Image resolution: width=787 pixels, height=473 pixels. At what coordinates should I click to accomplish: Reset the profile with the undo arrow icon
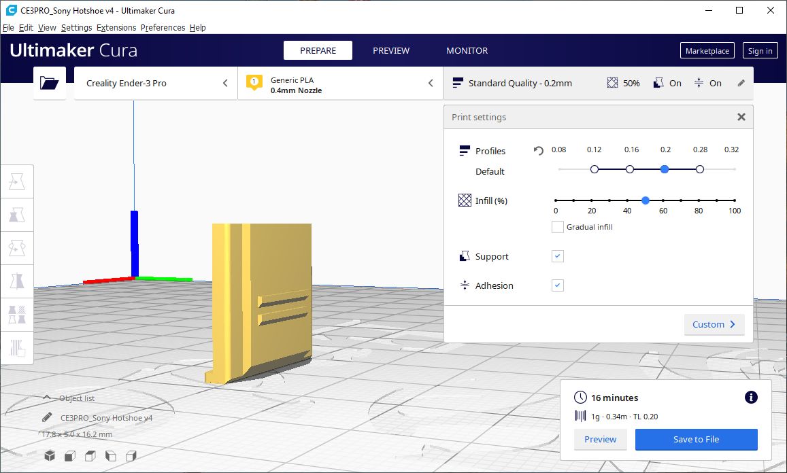(x=539, y=150)
